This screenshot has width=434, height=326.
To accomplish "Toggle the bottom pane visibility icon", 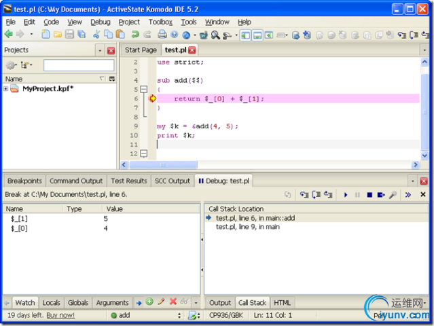I will pyautogui.click(x=257, y=35).
